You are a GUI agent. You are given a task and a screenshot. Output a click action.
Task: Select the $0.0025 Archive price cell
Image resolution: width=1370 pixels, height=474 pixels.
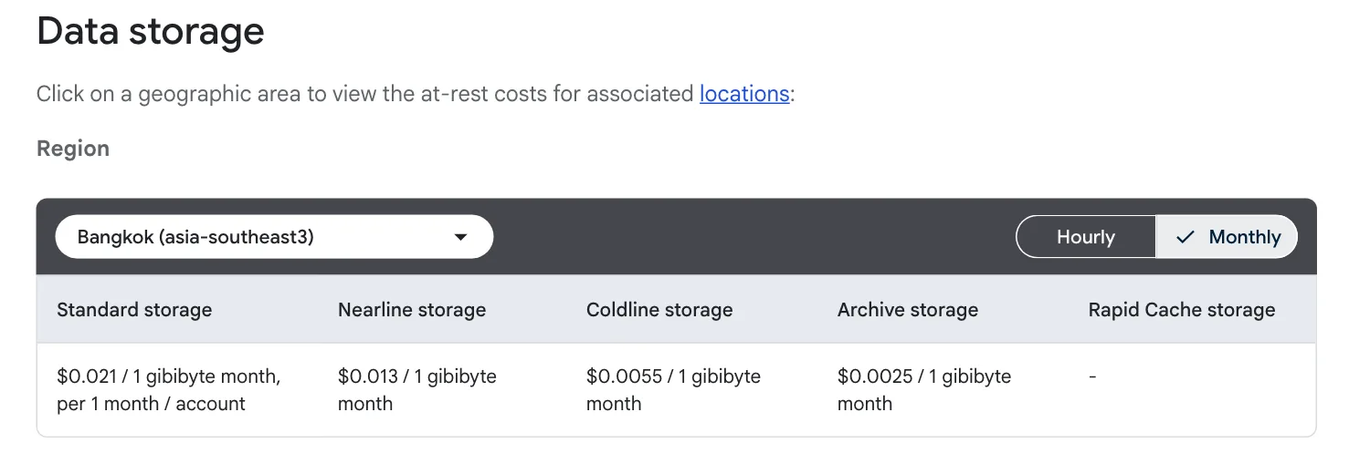pos(924,390)
